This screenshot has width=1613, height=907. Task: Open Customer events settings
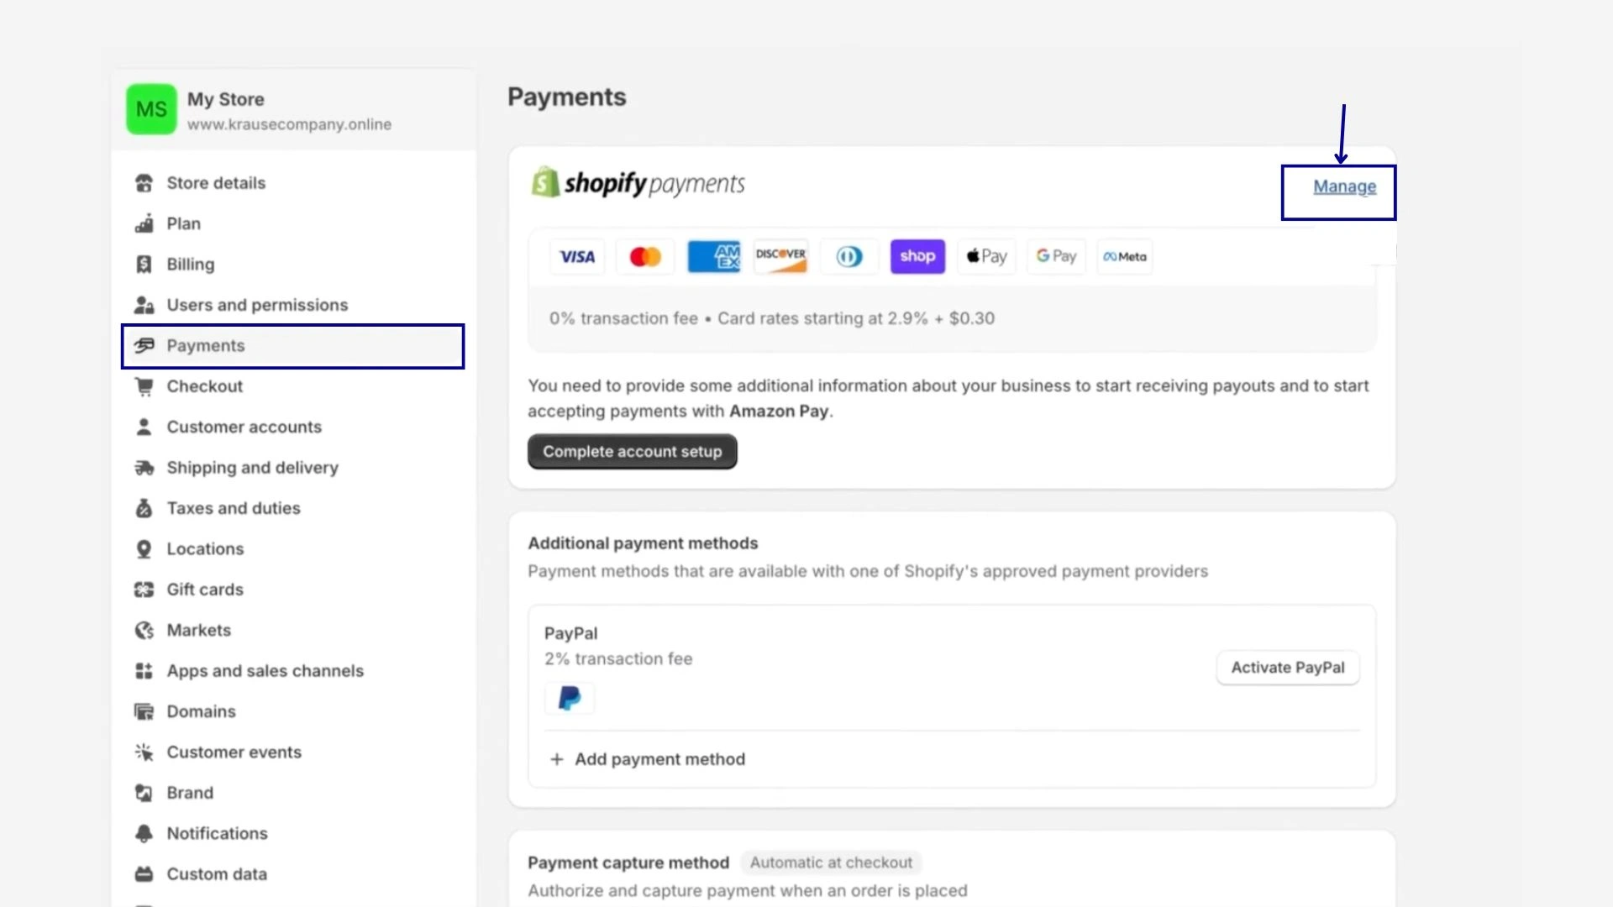234,752
